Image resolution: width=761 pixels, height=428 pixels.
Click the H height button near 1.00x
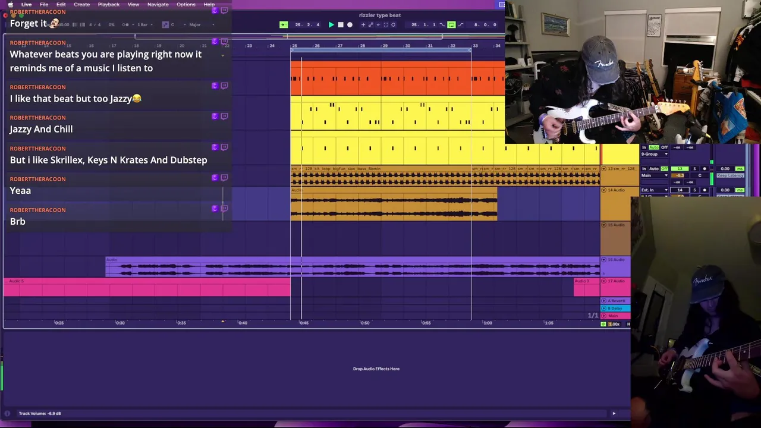click(628, 324)
